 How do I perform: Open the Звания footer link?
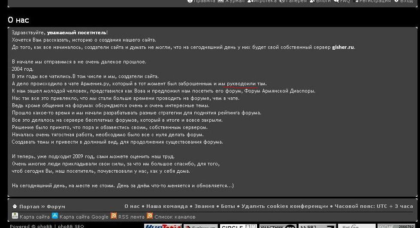pyautogui.click(x=204, y=206)
